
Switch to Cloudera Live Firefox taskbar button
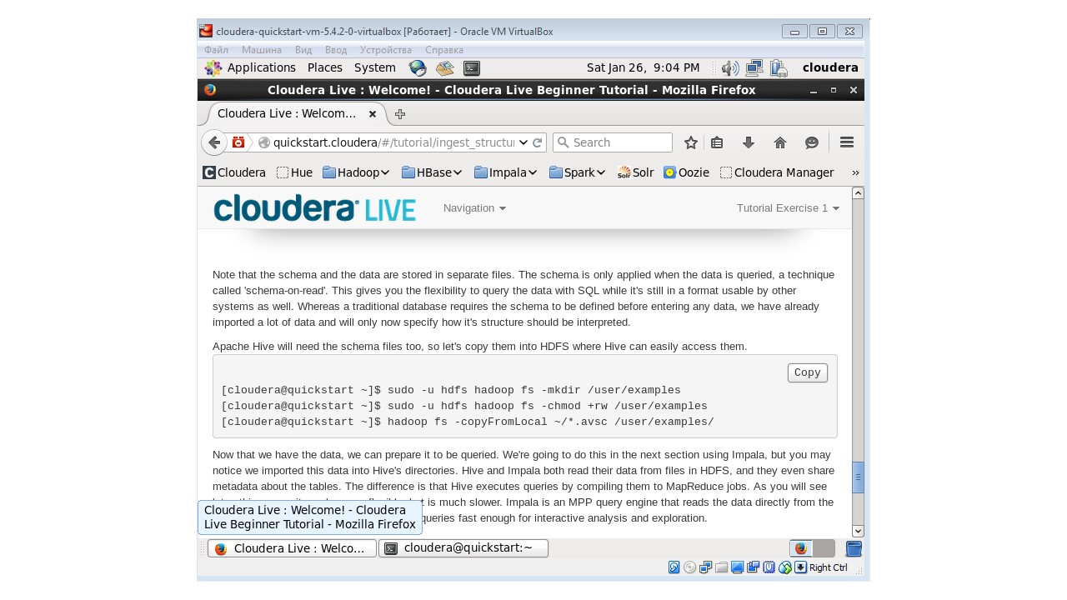point(292,548)
